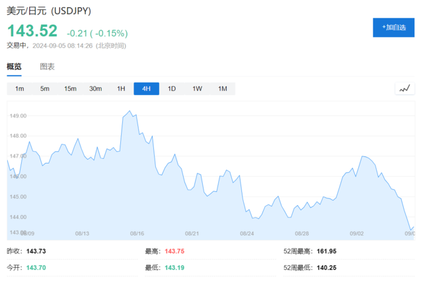Switch to the 概览 tab
The height and width of the screenshot is (281, 423).
coord(14,67)
